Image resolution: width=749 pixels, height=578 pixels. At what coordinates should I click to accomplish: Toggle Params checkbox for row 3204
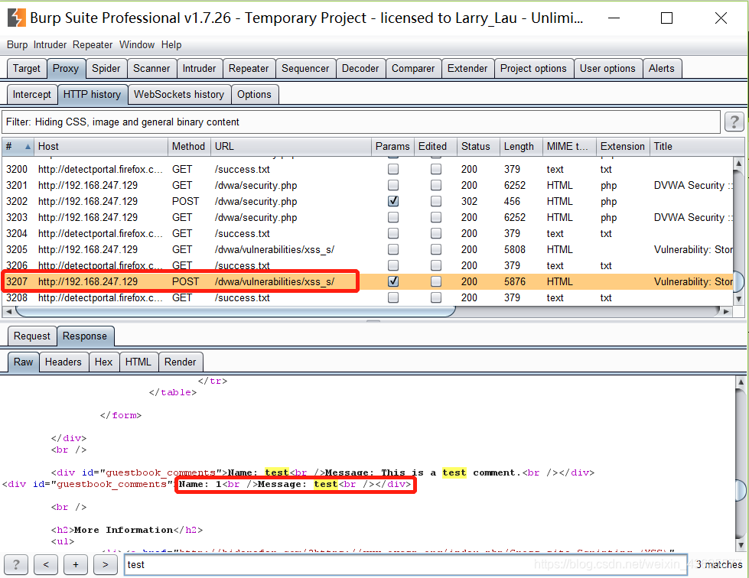[393, 233]
